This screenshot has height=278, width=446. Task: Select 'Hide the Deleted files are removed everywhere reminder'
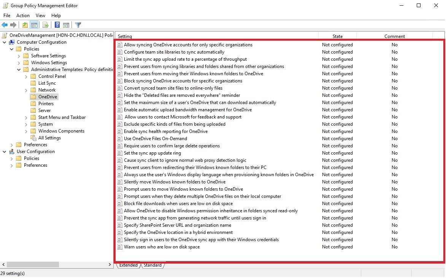coord(182,95)
